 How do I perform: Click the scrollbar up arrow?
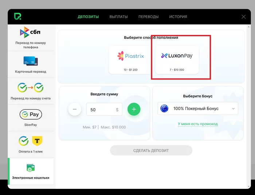point(248,27)
